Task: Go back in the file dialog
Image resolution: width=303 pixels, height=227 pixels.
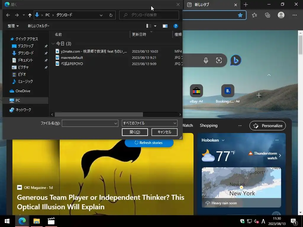Action: pyautogui.click(x=8, y=15)
